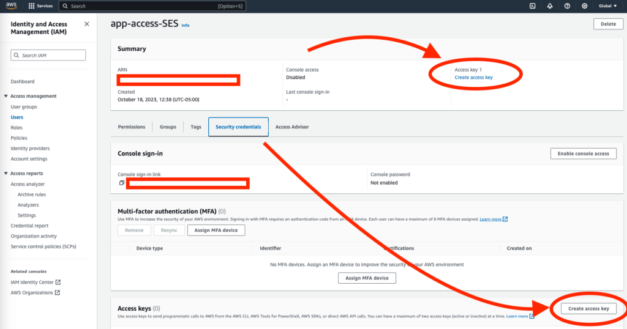Open Policies in the sidebar
Screen dimensions: 627x329
coord(19,138)
